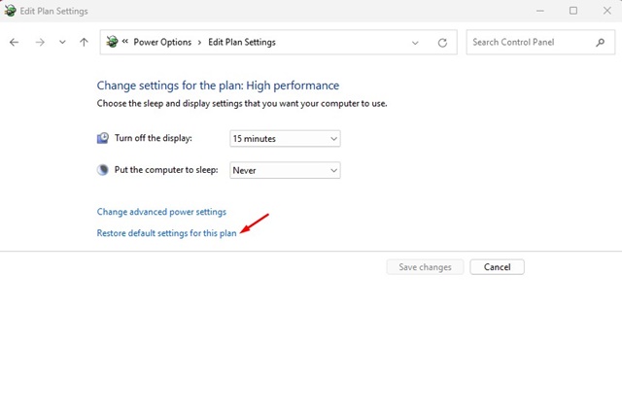
Task: Open Change advanced power settings link
Action: pos(161,212)
